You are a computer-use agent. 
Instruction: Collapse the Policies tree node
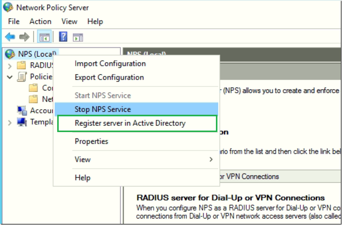click(x=10, y=77)
